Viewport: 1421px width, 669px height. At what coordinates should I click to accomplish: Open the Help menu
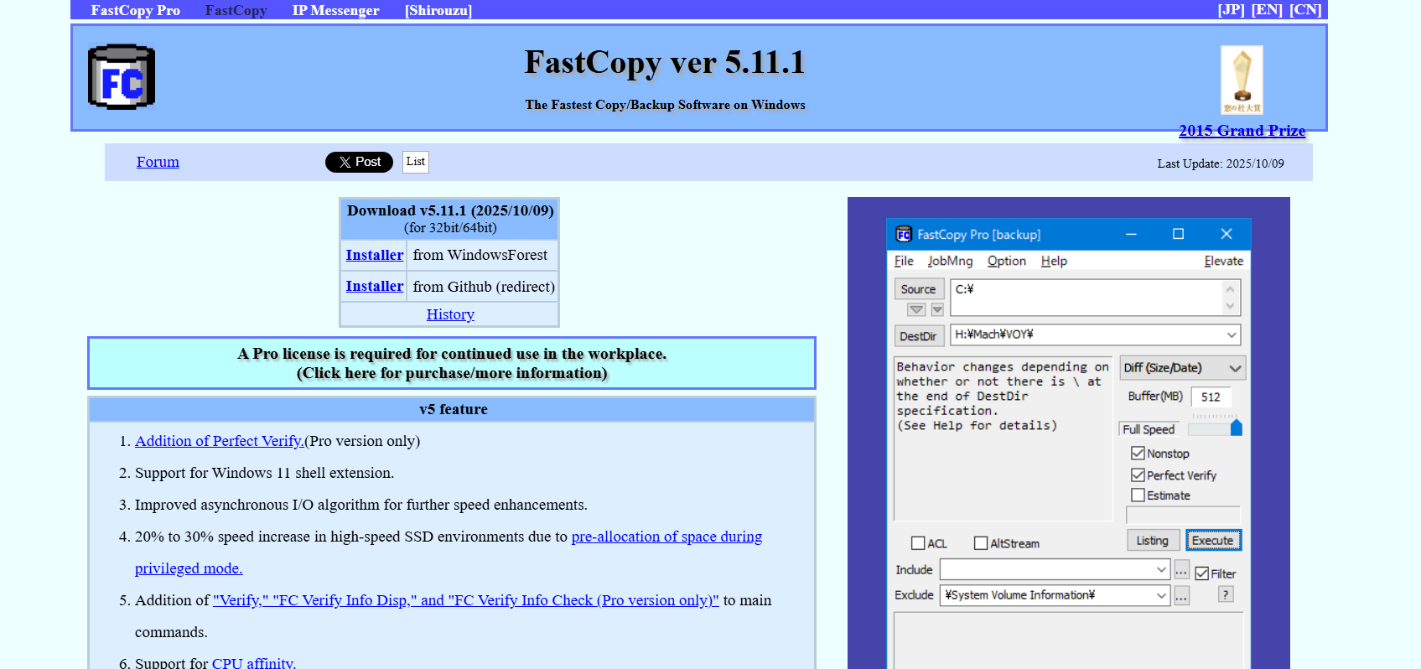click(x=1054, y=261)
